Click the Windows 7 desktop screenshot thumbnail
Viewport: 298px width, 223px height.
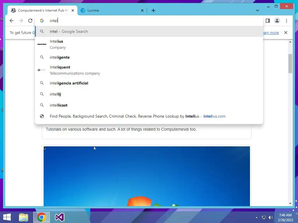[x=147, y=176]
